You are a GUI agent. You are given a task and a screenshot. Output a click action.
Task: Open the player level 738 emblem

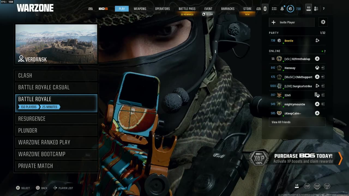click(x=290, y=9)
